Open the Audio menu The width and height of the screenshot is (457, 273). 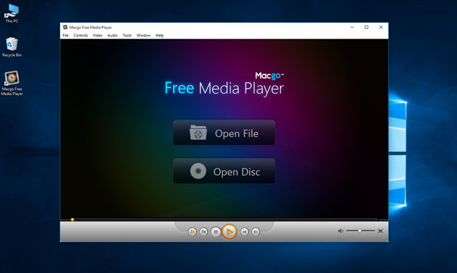click(112, 35)
